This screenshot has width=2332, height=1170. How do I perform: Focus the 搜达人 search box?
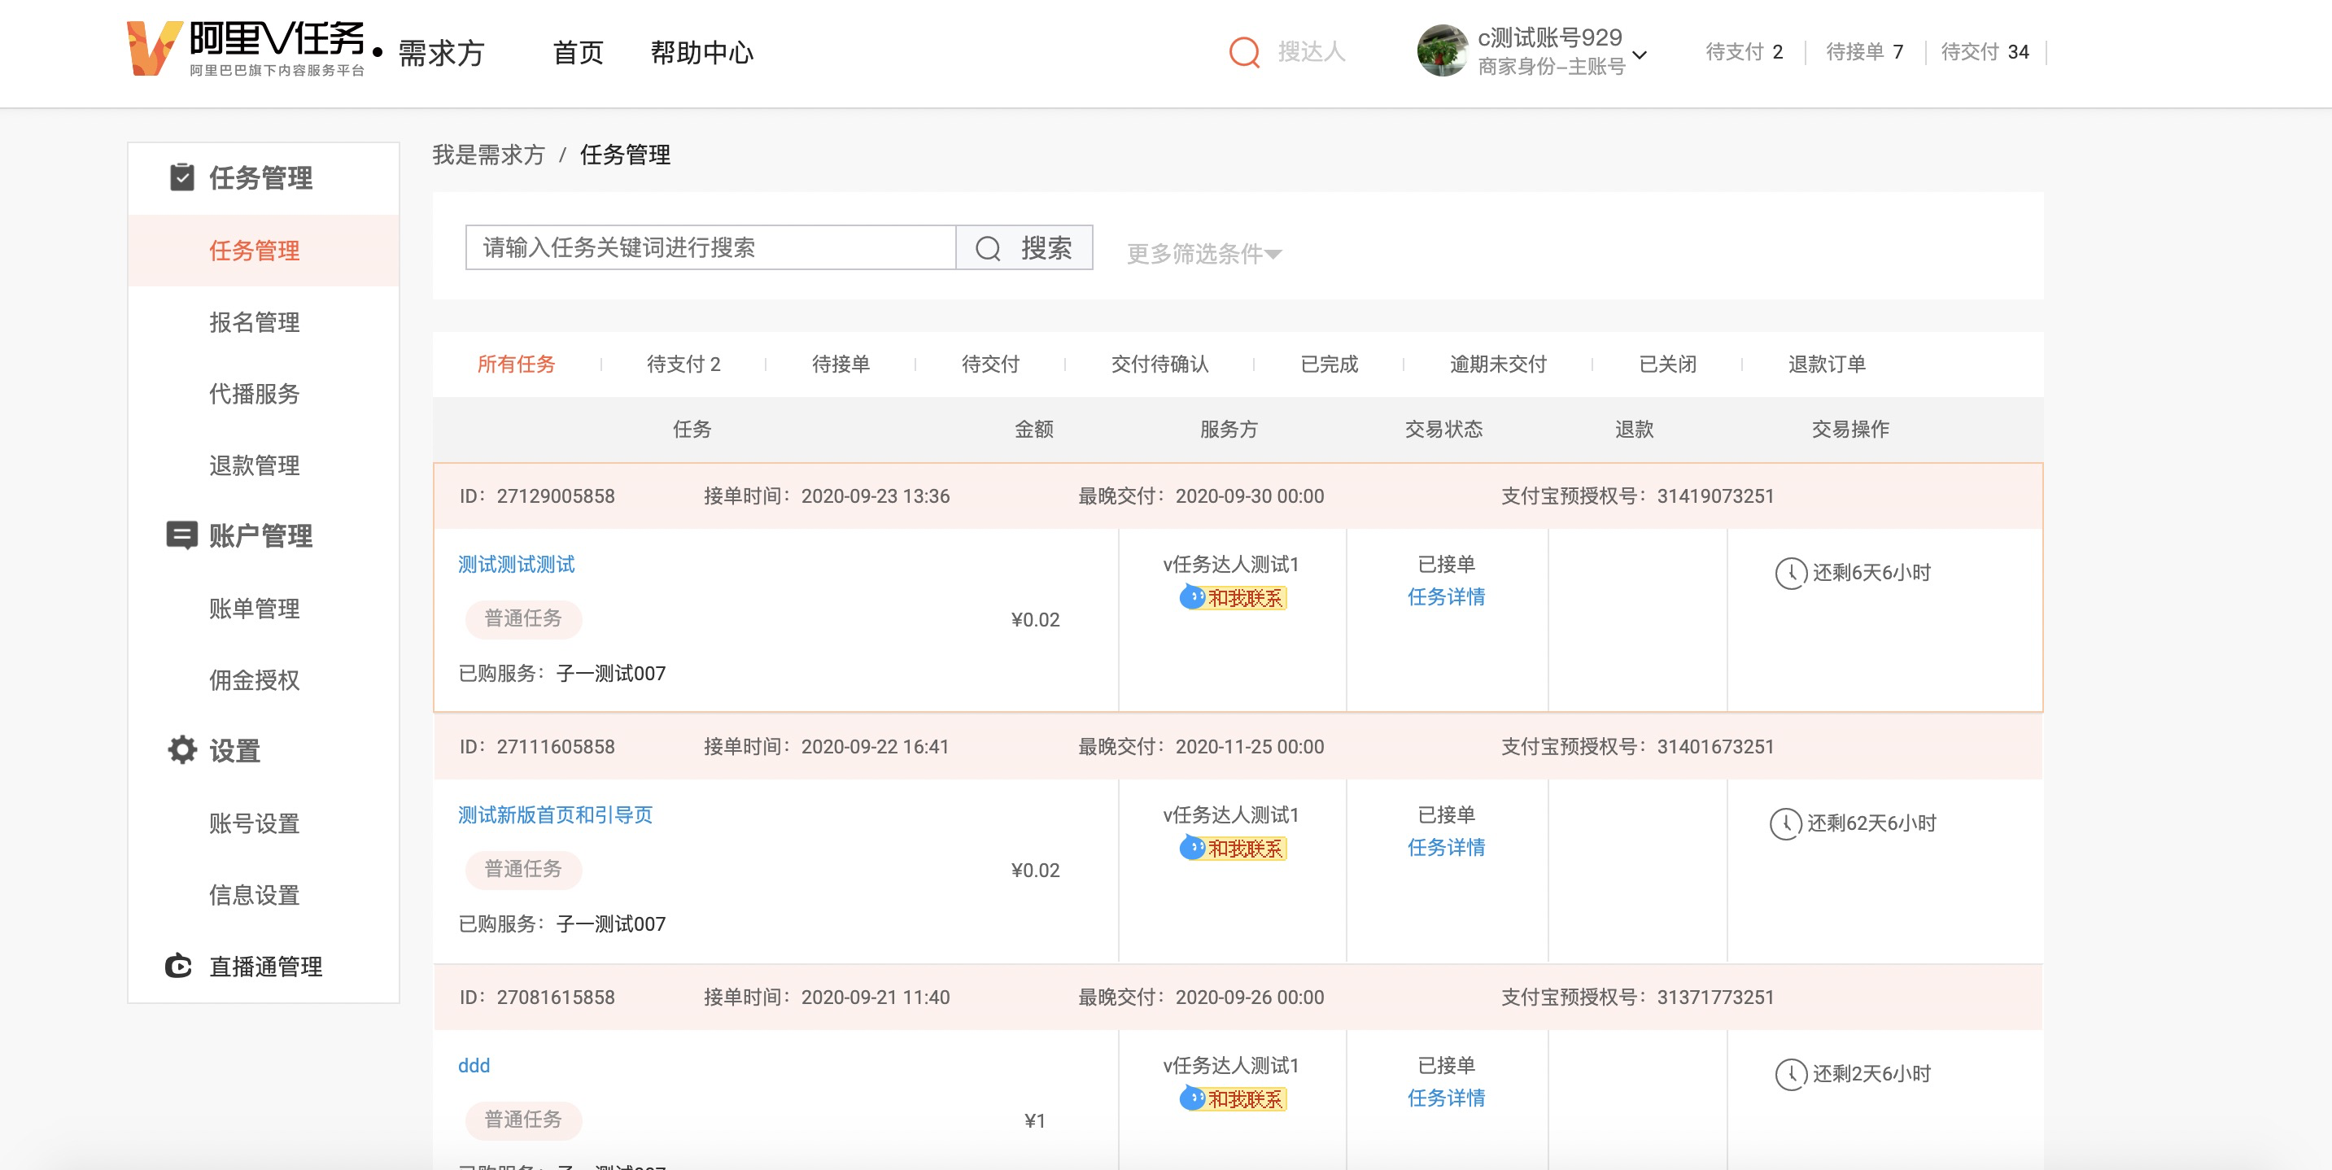[1311, 51]
